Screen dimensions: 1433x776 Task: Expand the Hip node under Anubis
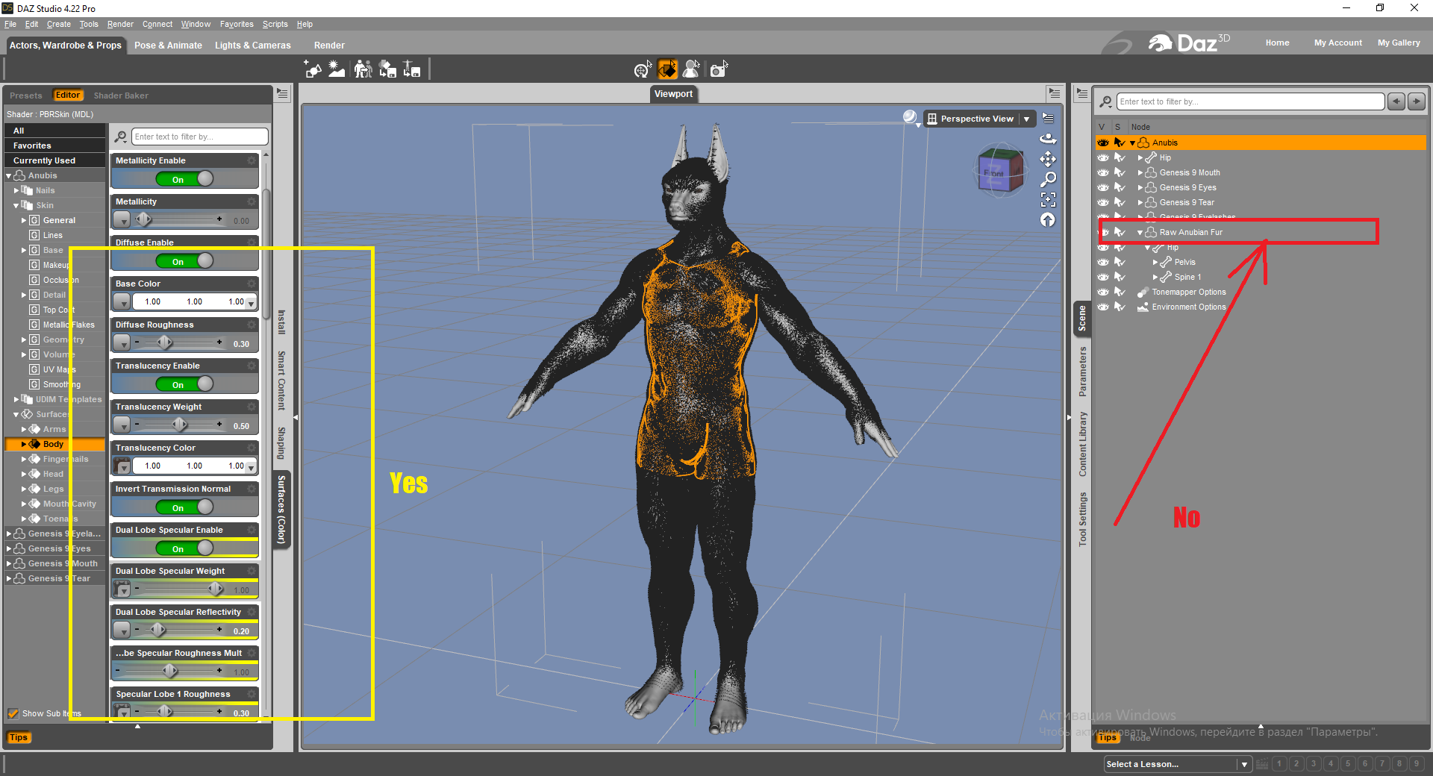pos(1140,157)
